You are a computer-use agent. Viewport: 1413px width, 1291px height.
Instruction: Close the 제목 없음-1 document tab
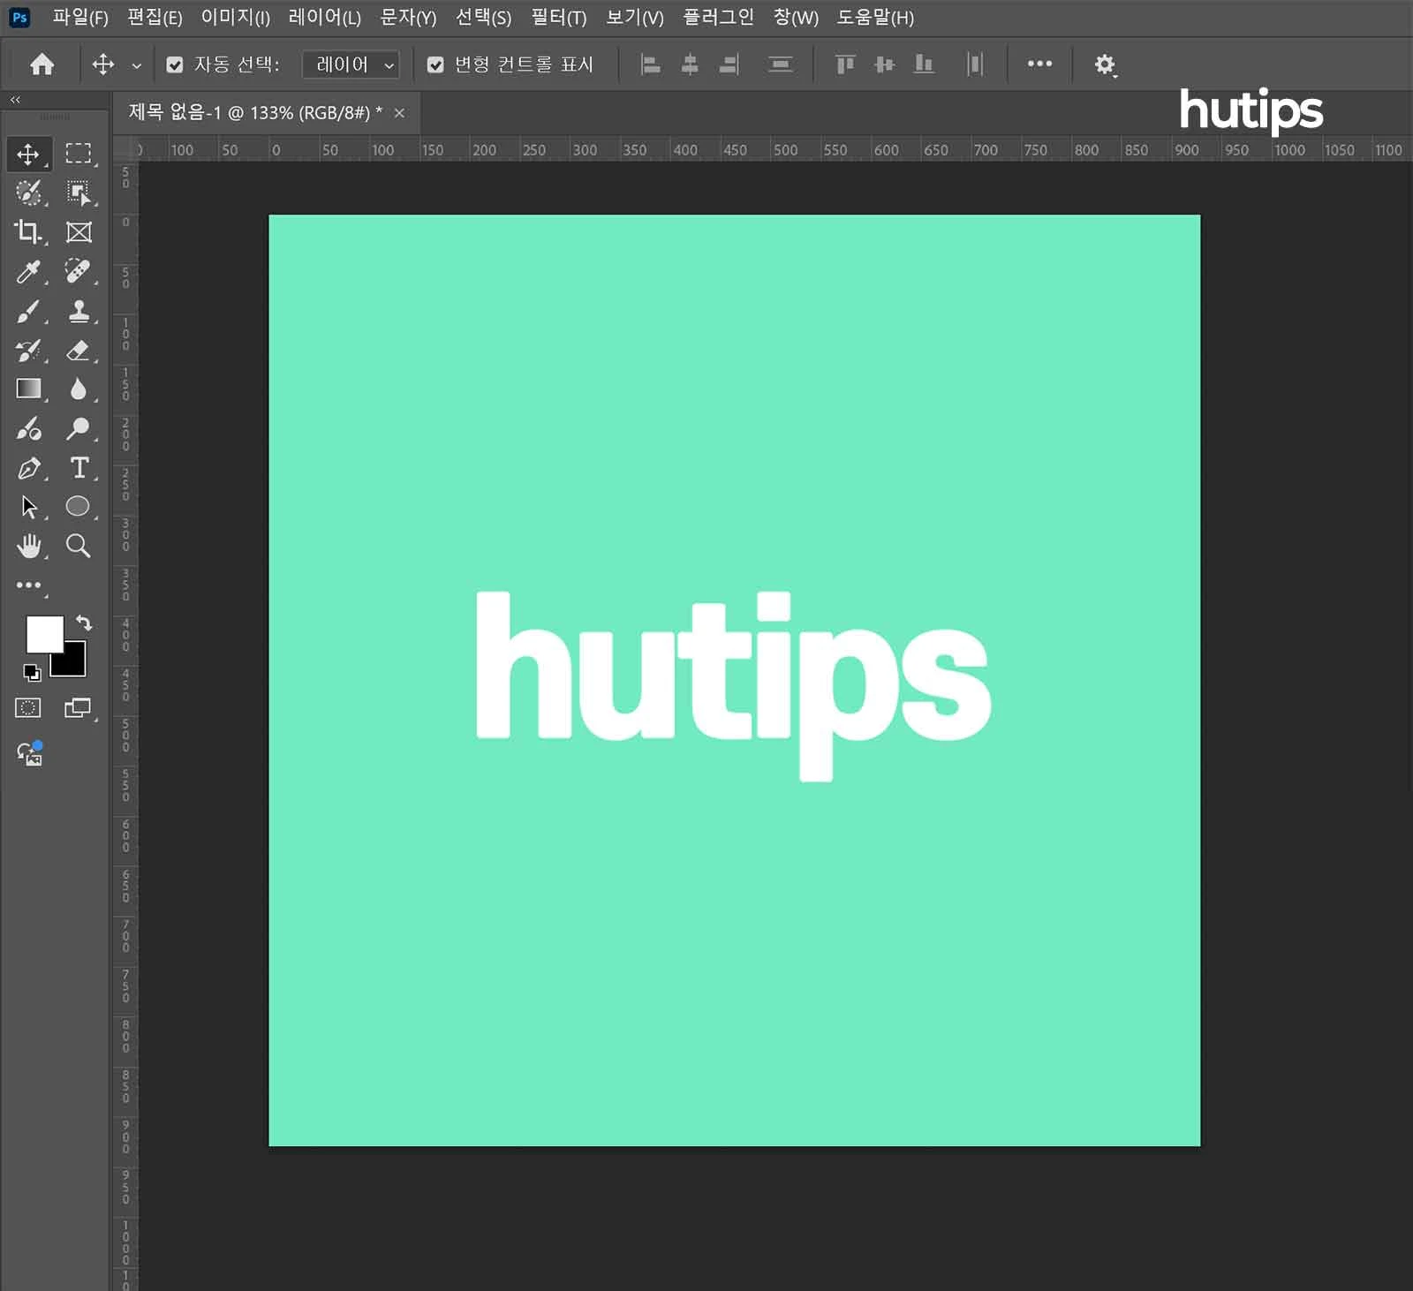399,113
